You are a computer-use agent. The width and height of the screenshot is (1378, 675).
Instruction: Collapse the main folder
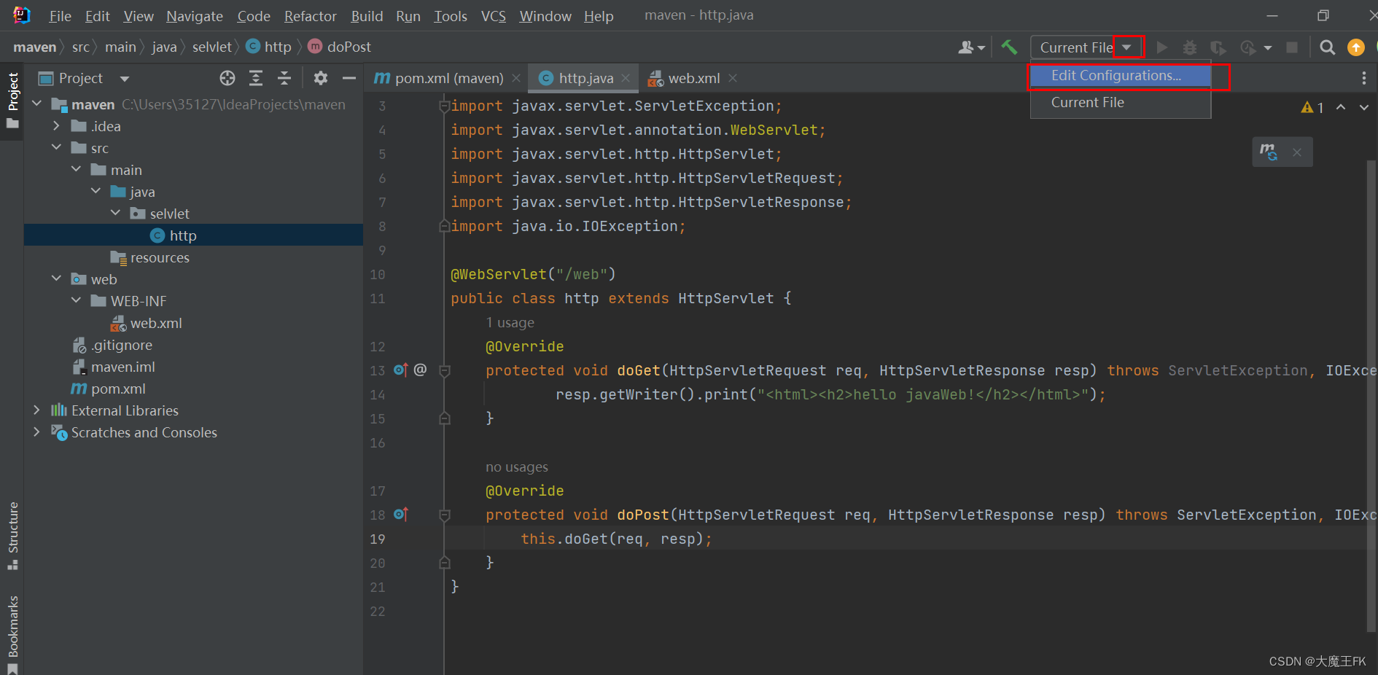click(x=77, y=169)
